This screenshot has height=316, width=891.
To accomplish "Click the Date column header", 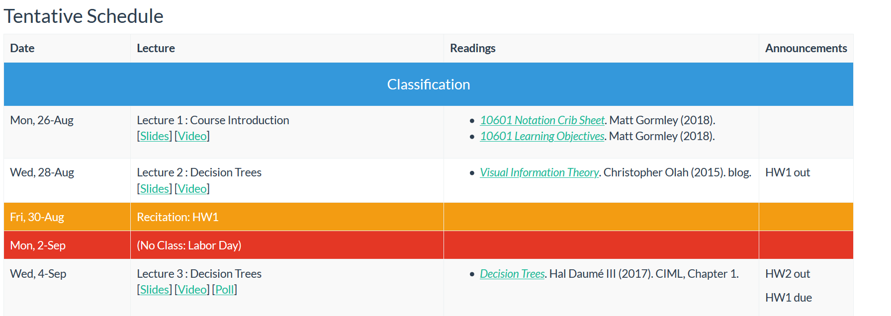I will coord(22,48).
